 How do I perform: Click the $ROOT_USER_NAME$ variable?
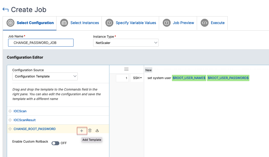click(189, 78)
